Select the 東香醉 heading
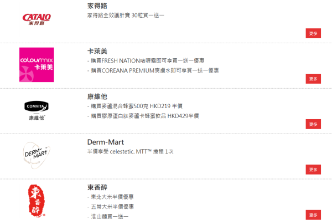Image resolution: width=332 pixels, height=224 pixels. pyautogui.click(x=97, y=187)
